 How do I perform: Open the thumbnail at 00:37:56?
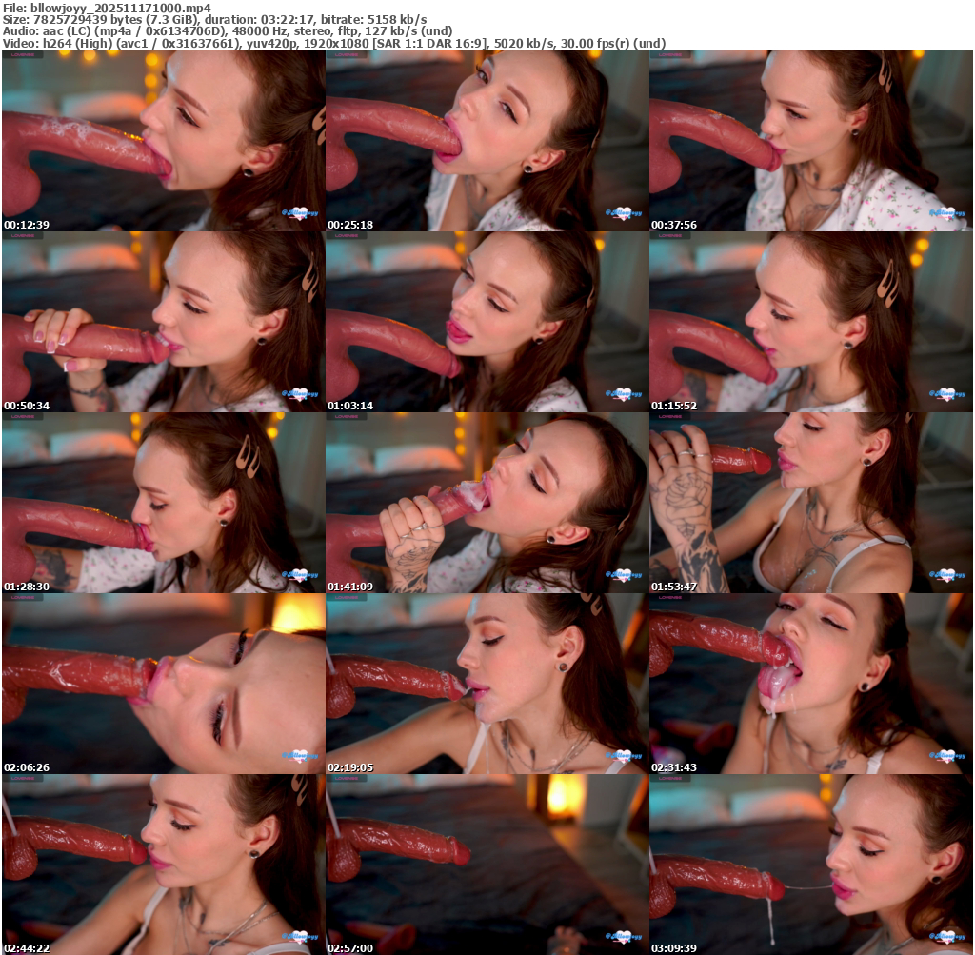click(x=810, y=140)
